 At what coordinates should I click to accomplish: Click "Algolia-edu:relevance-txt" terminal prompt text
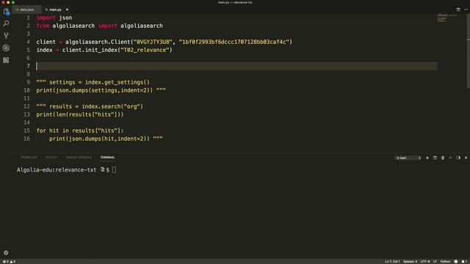(x=57, y=169)
